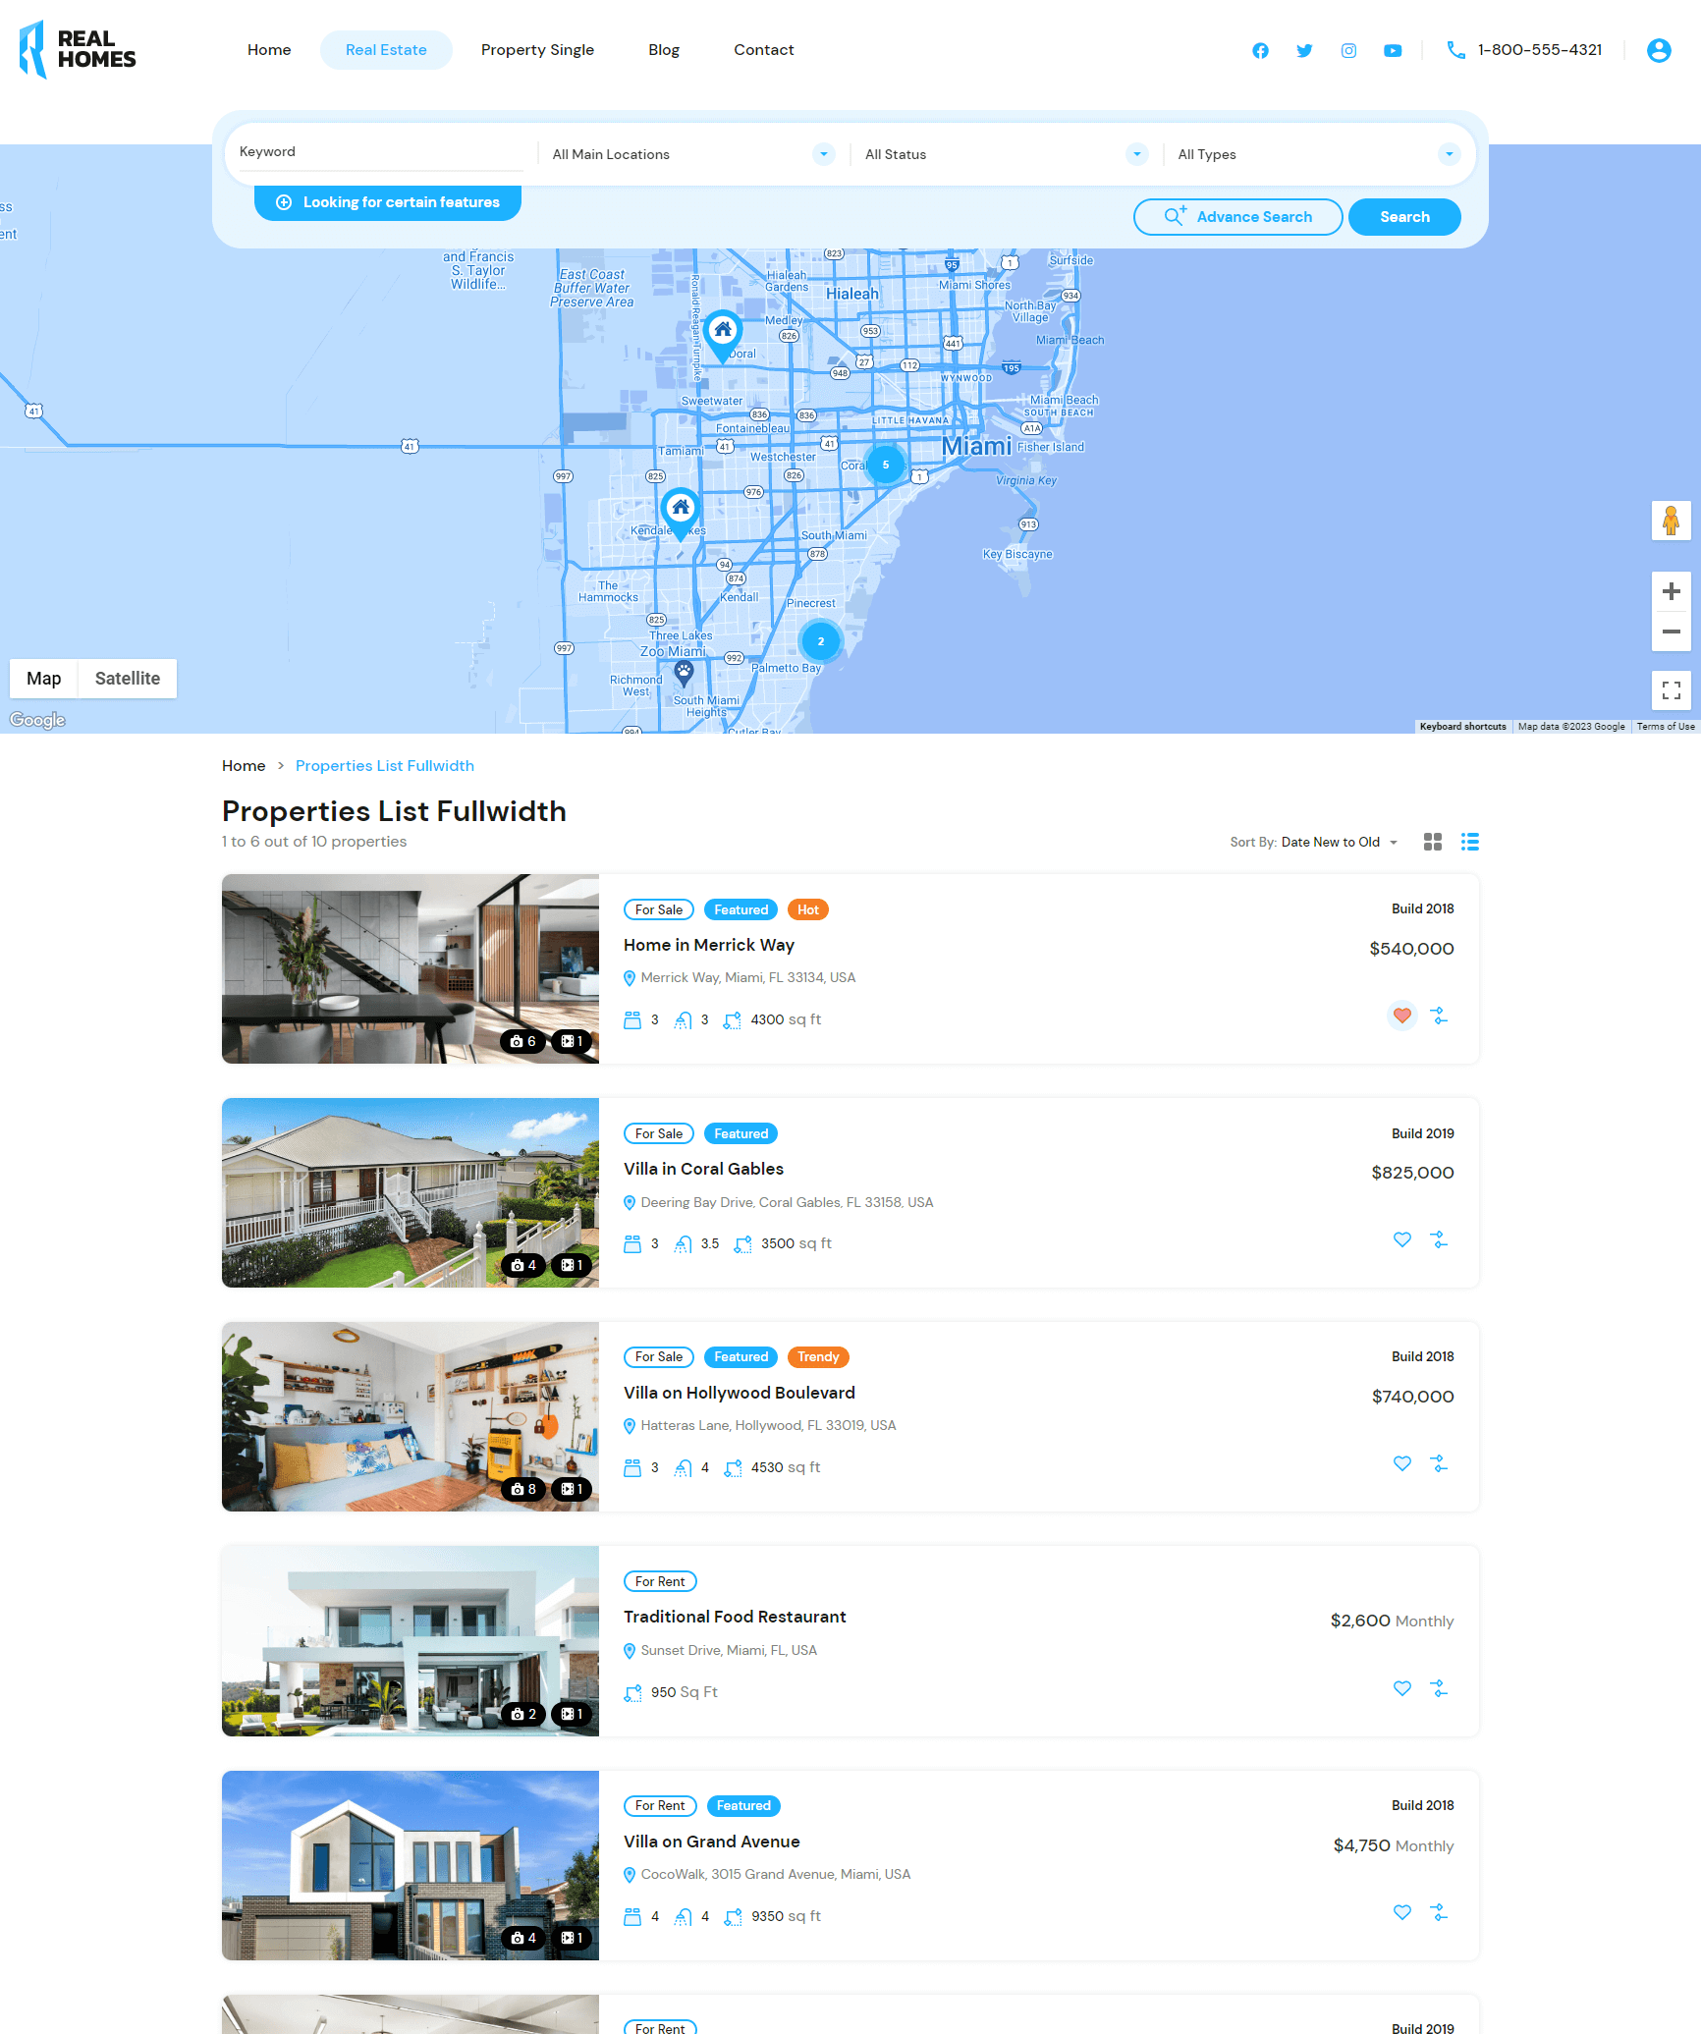Open video badge on Coral Gables villa image
This screenshot has width=1701, height=2034.
573,1265
